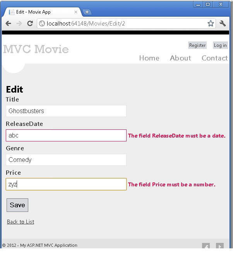Focus the Genre field containing Comedy
Image resolution: width=233 pixels, height=258 pixels.
click(66, 160)
